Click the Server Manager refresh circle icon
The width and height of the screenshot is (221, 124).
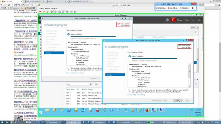coord(167,20)
